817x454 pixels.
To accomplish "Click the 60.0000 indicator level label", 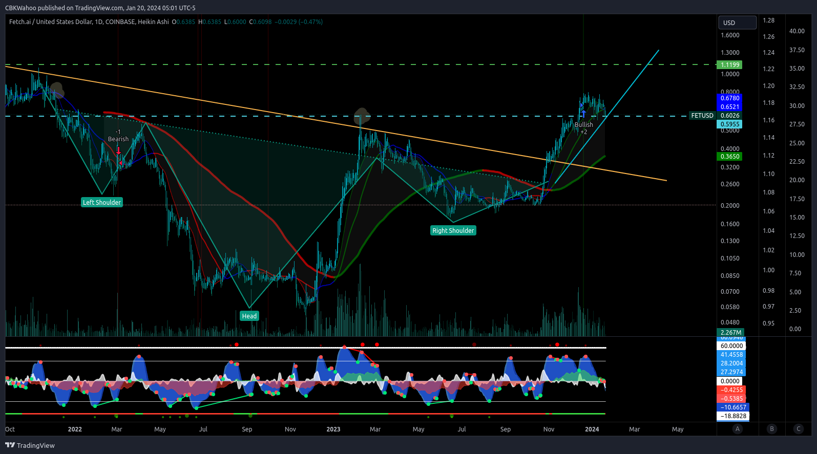I will tap(731, 346).
